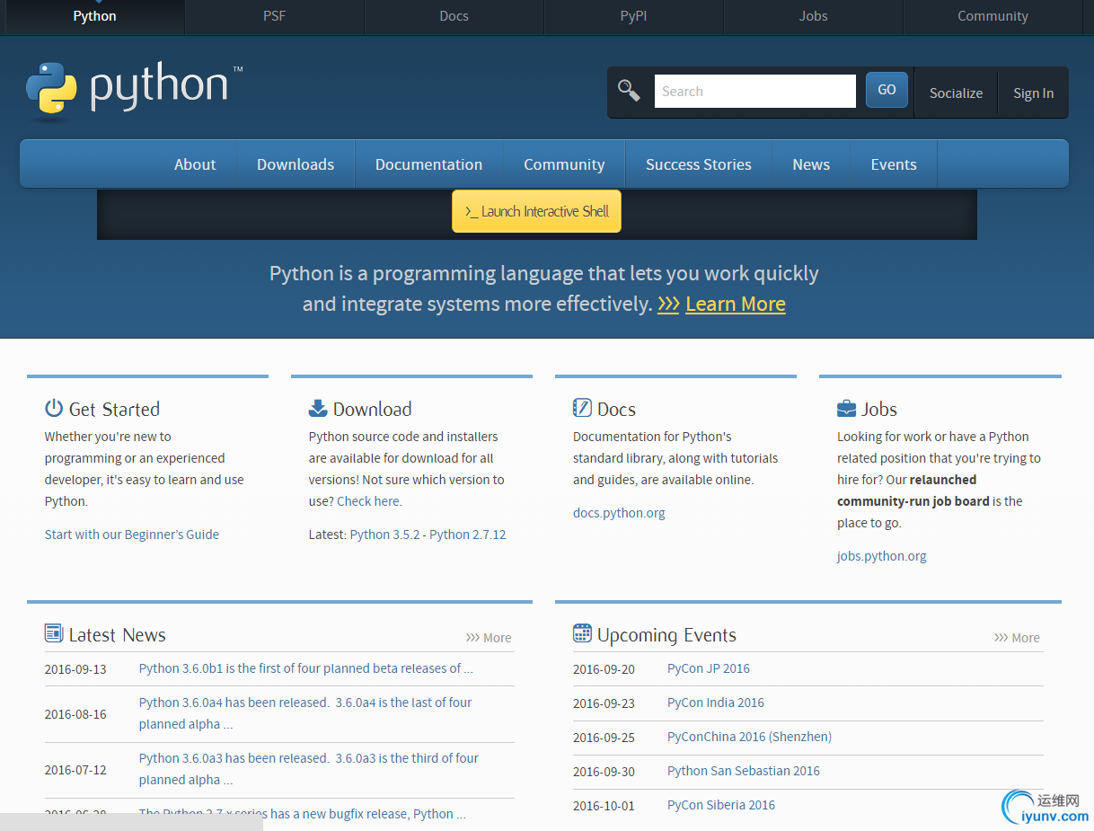
Task: Open the Download section heading
Action: click(372, 409)
